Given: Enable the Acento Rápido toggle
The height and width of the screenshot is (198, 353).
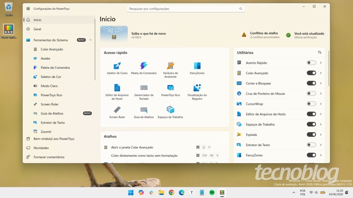Looking at the screenshot, I should pyautogui.click(x=311, y=63).
